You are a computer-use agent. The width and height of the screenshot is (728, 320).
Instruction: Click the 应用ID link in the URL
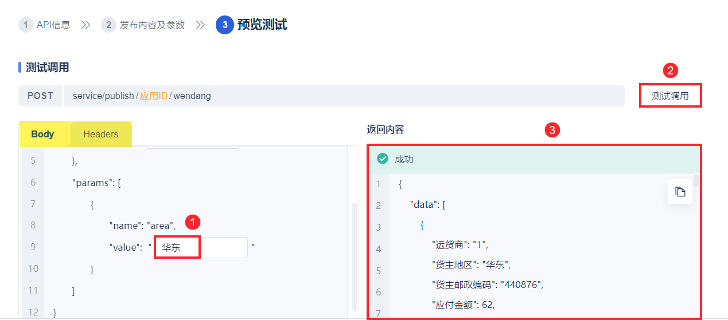tap(154, 96)
